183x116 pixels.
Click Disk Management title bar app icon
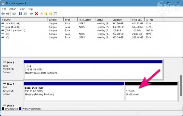(4, 3)
